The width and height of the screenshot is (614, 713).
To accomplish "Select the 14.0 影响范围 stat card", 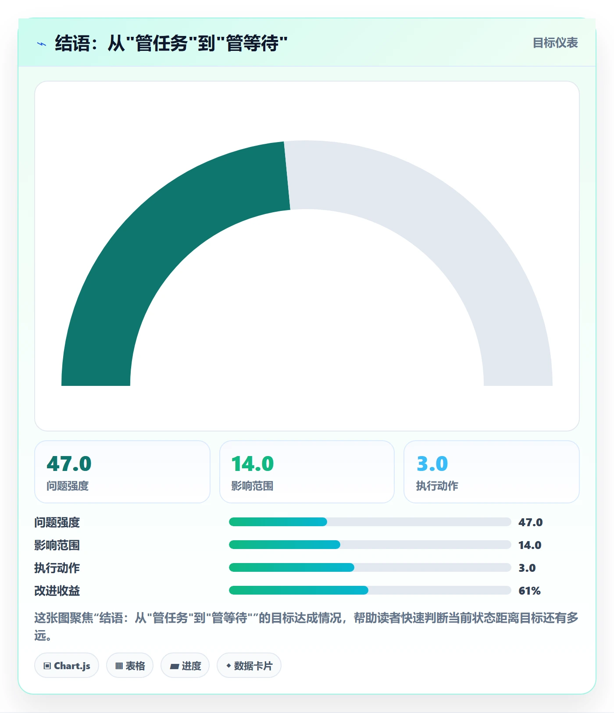I will (x=307, y=472).
